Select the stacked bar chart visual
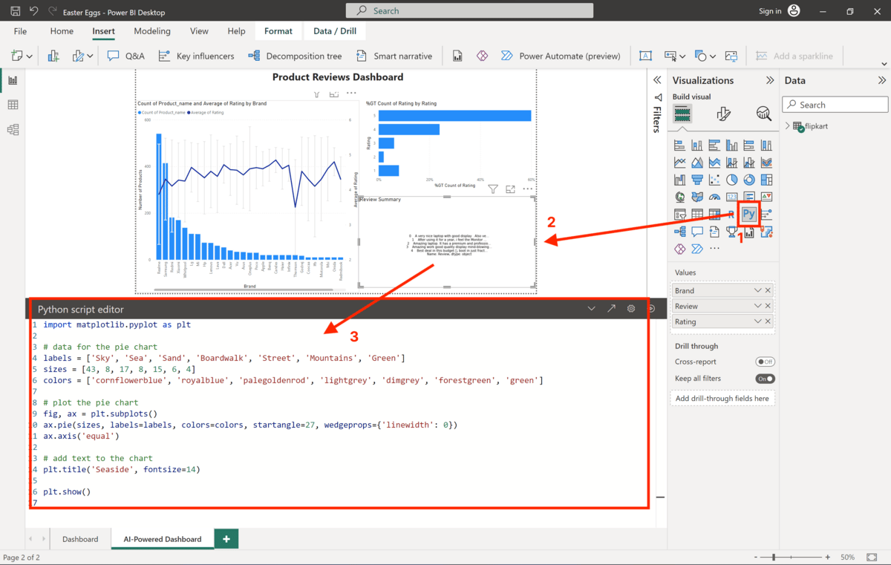The width and height of the screenshot is (891, 565). click(x=680, y=146)
